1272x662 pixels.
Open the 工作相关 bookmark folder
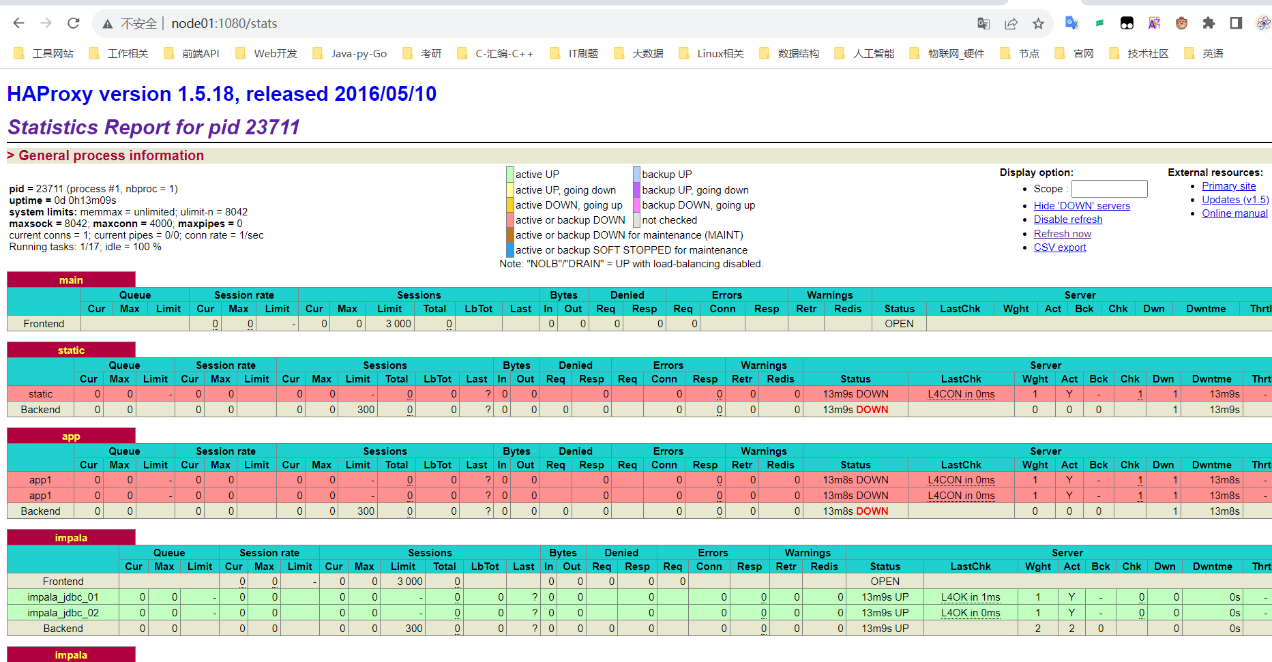119,53
